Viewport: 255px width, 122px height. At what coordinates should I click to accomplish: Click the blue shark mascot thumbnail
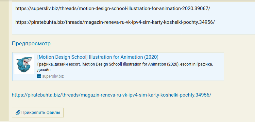coord(24,64)
